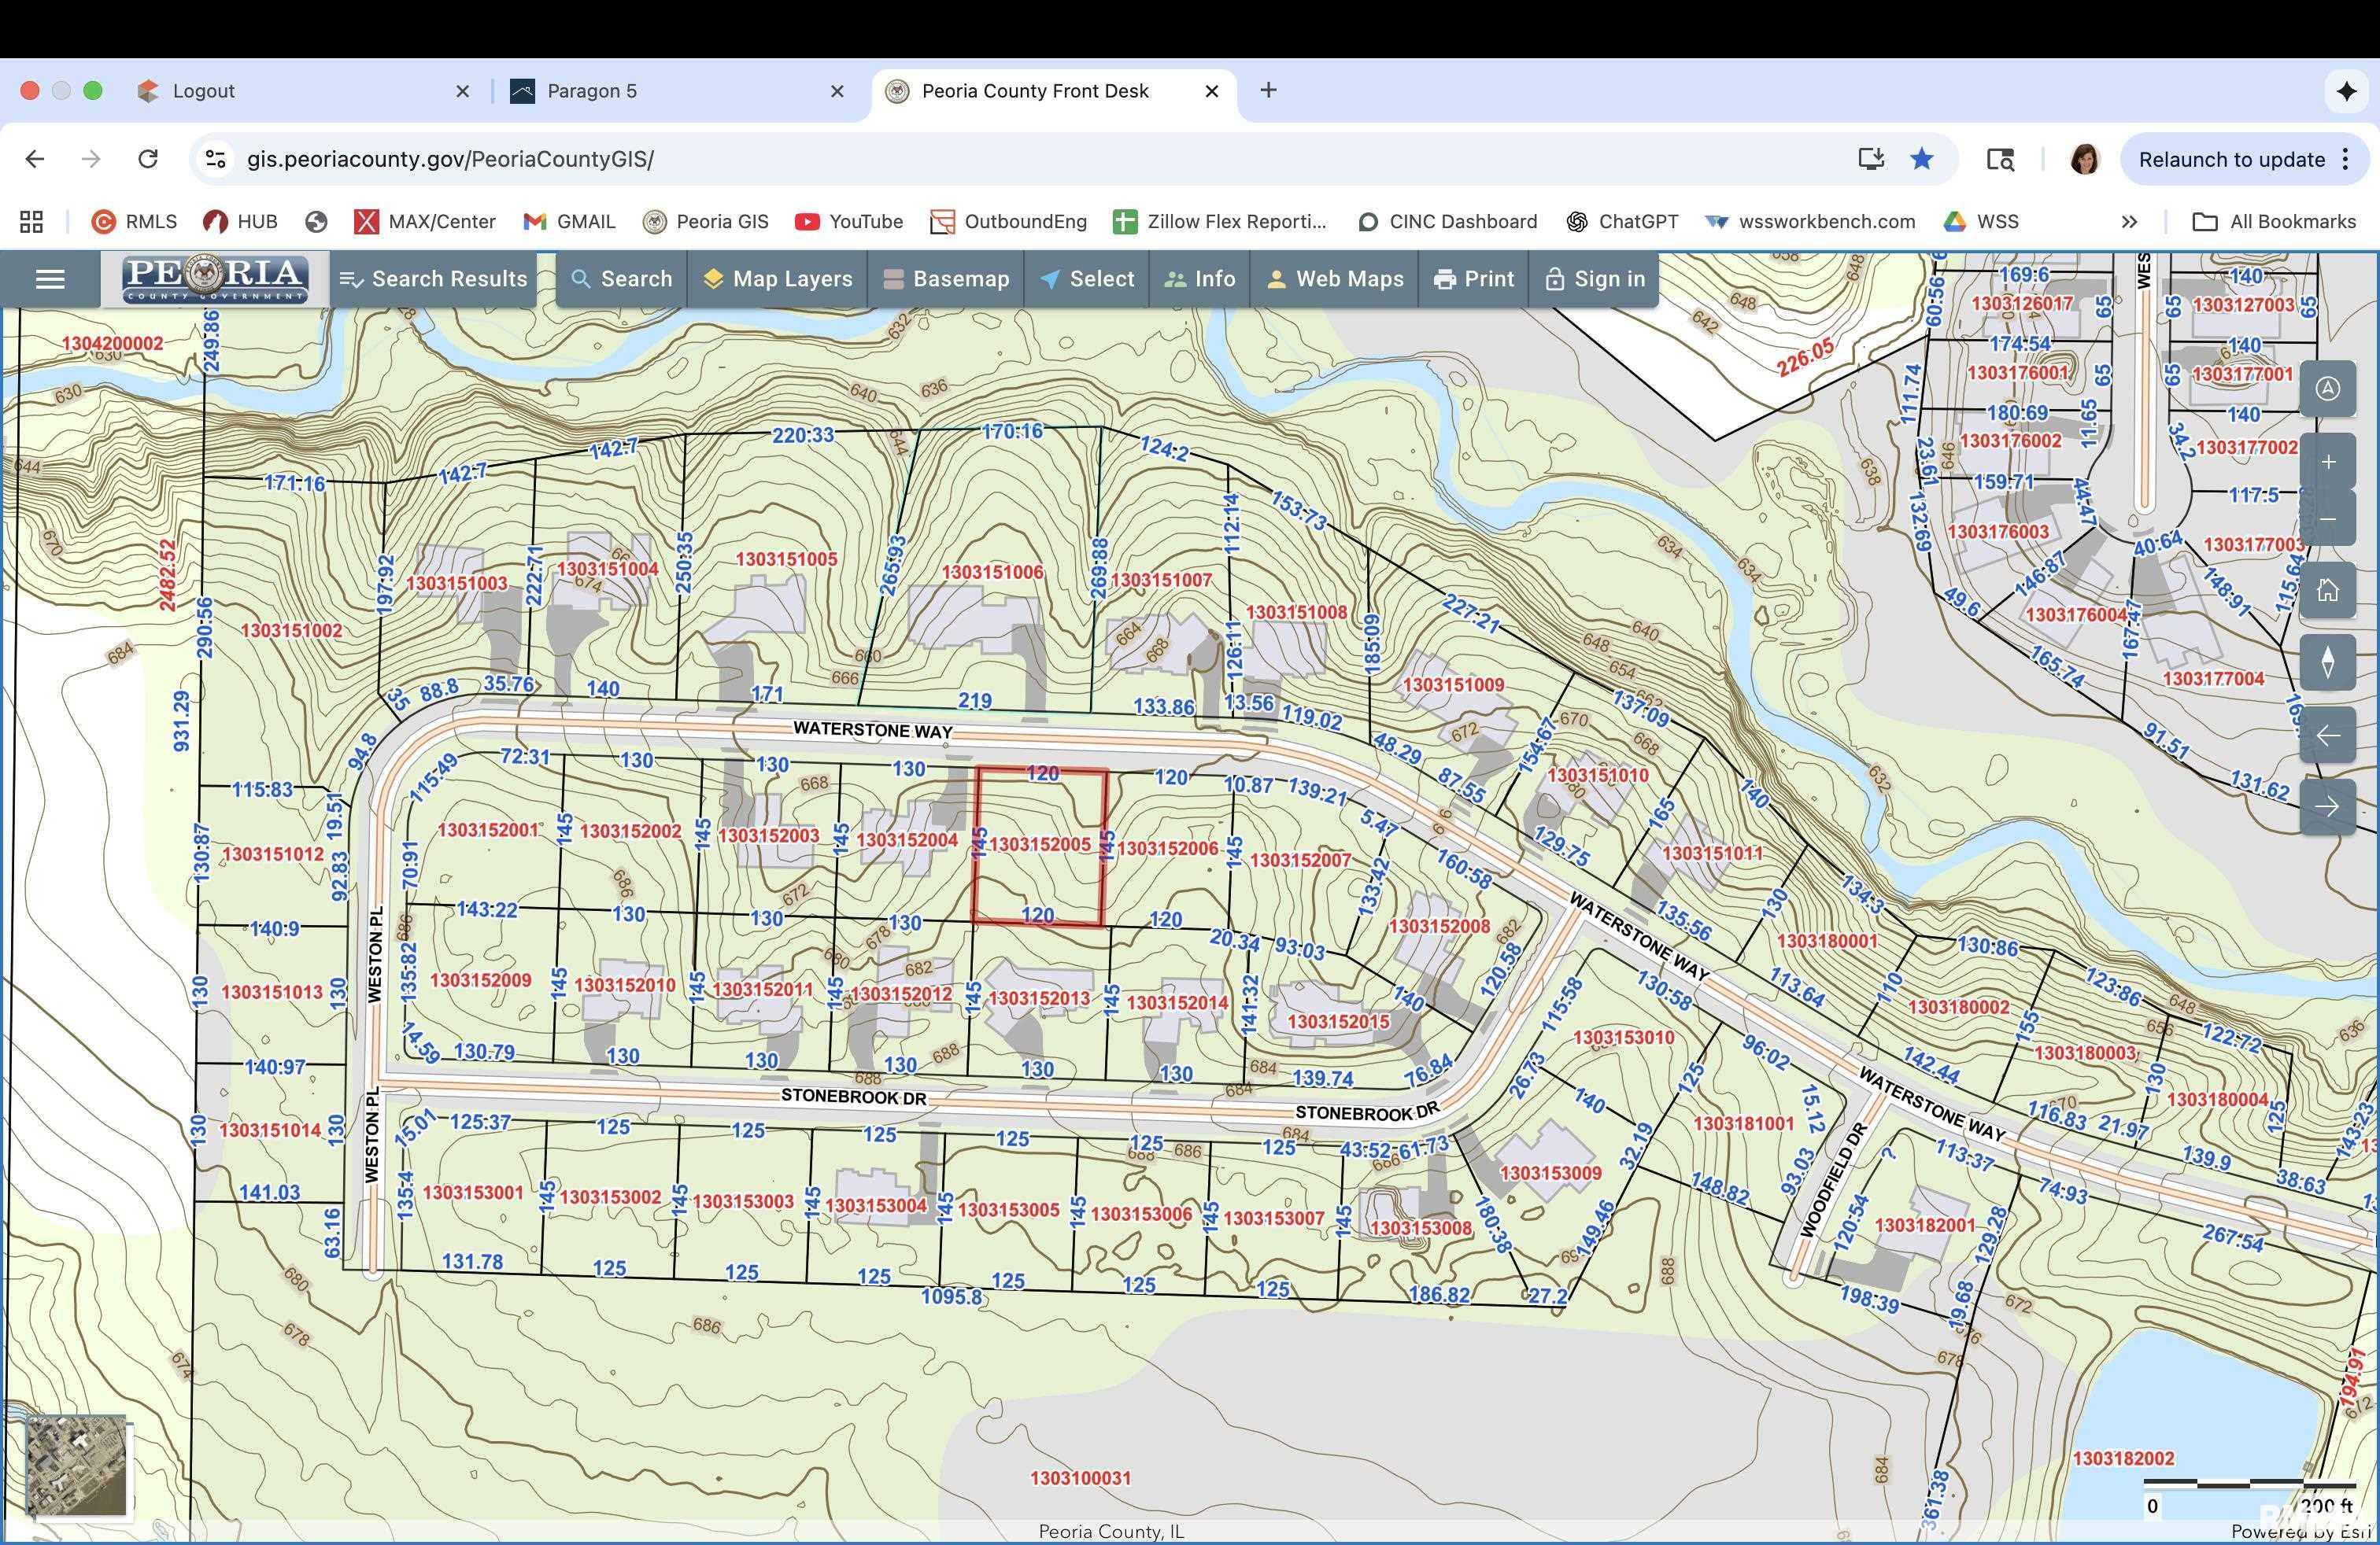The width and height of the screenshot is (2380, 1545).
Task: Switch to the Paragon 5 tab
Action: [x=592, y=91]
